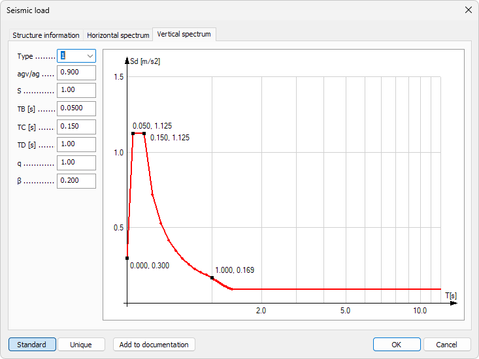Image resolution: width=479 pixels, height=359 pixels.
Task: Click the 2.0 period axis tick label
Action: 261,311
